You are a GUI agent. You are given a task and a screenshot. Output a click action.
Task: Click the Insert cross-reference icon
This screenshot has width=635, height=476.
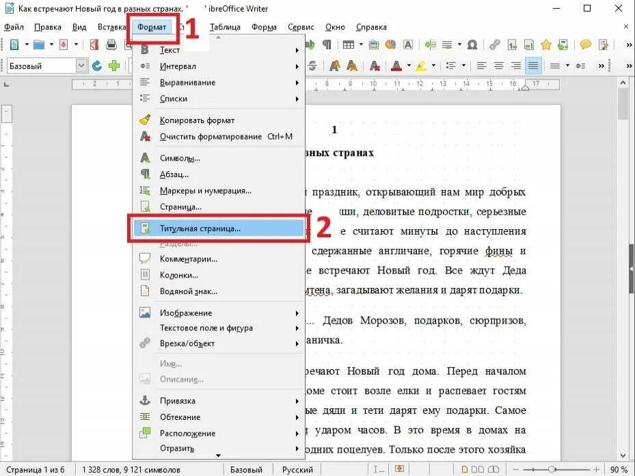563,44
